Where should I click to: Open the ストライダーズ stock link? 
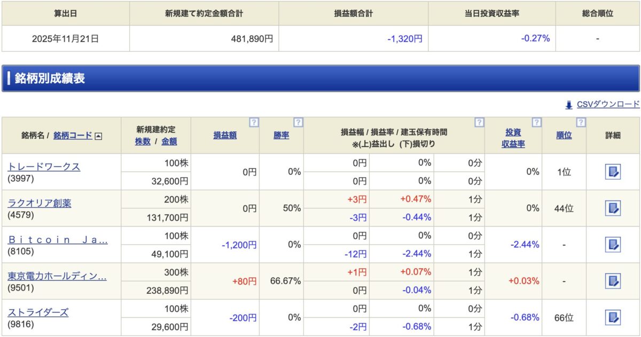pos(38,312)
